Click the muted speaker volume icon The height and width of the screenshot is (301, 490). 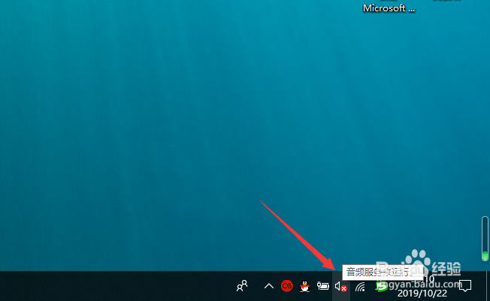[x=341, y=286]
